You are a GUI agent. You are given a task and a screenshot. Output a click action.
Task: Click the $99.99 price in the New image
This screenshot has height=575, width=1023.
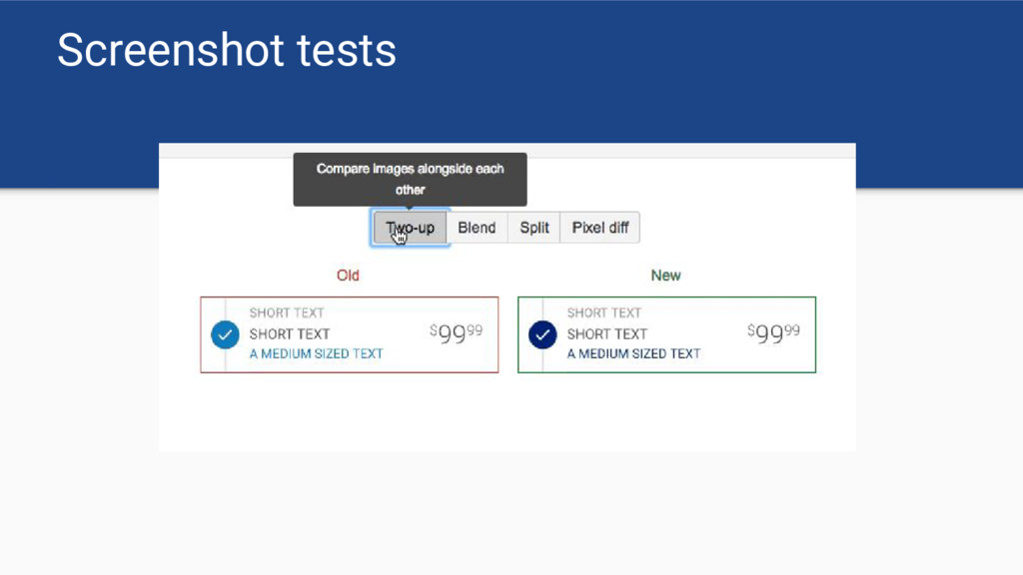click(773, 333)
